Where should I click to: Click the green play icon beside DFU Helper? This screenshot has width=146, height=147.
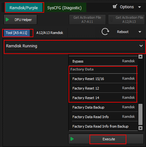point(7,20)
